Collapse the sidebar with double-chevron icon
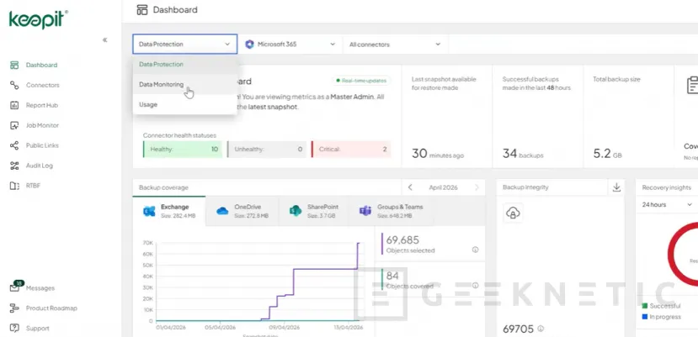 [x=104, y=40]
